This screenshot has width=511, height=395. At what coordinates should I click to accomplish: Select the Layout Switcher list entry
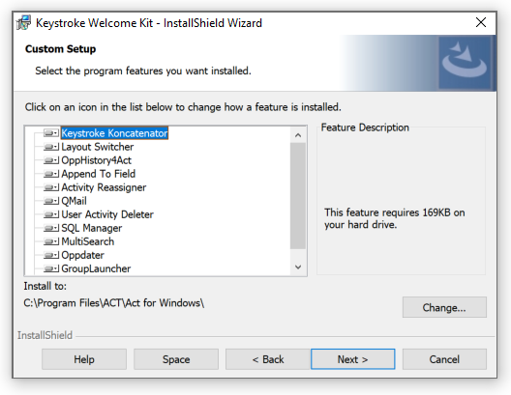[98, 147]
